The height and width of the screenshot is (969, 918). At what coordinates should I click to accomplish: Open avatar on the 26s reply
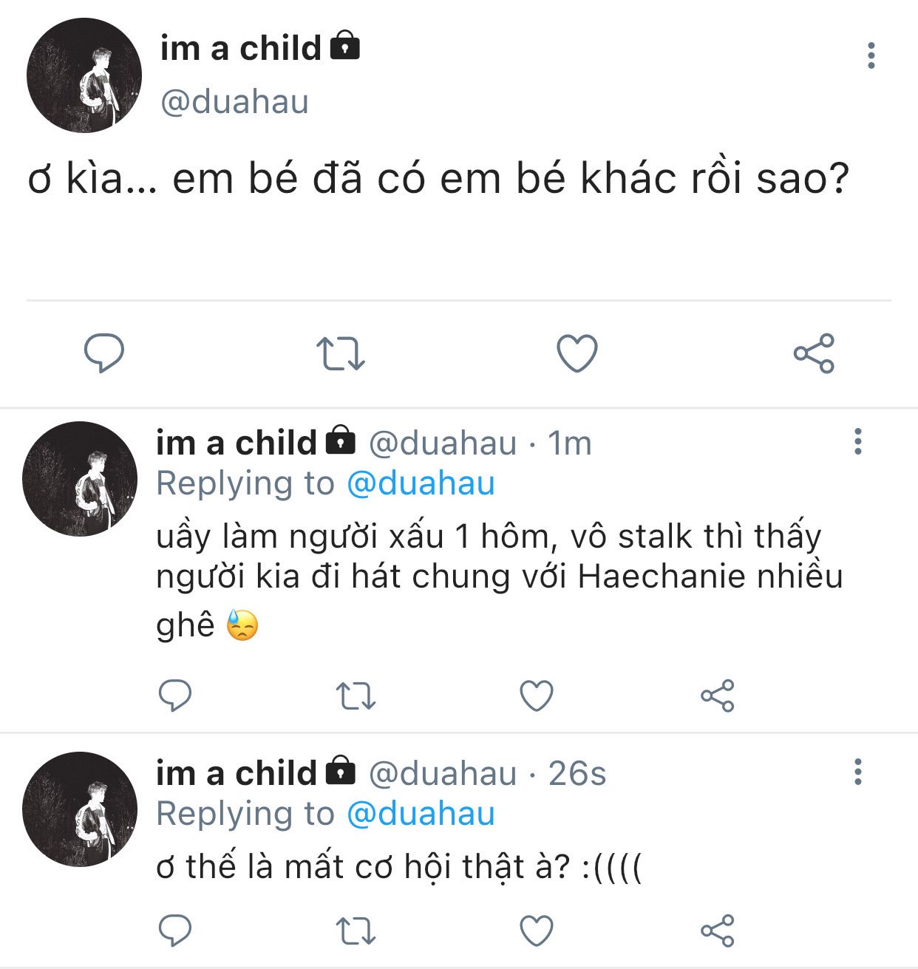pos(80,809)
